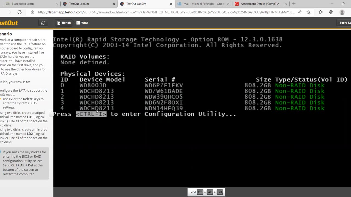Screen dimensions: 351x197
Task: Close the Outlook Mail tab
Action: point(228,4)
